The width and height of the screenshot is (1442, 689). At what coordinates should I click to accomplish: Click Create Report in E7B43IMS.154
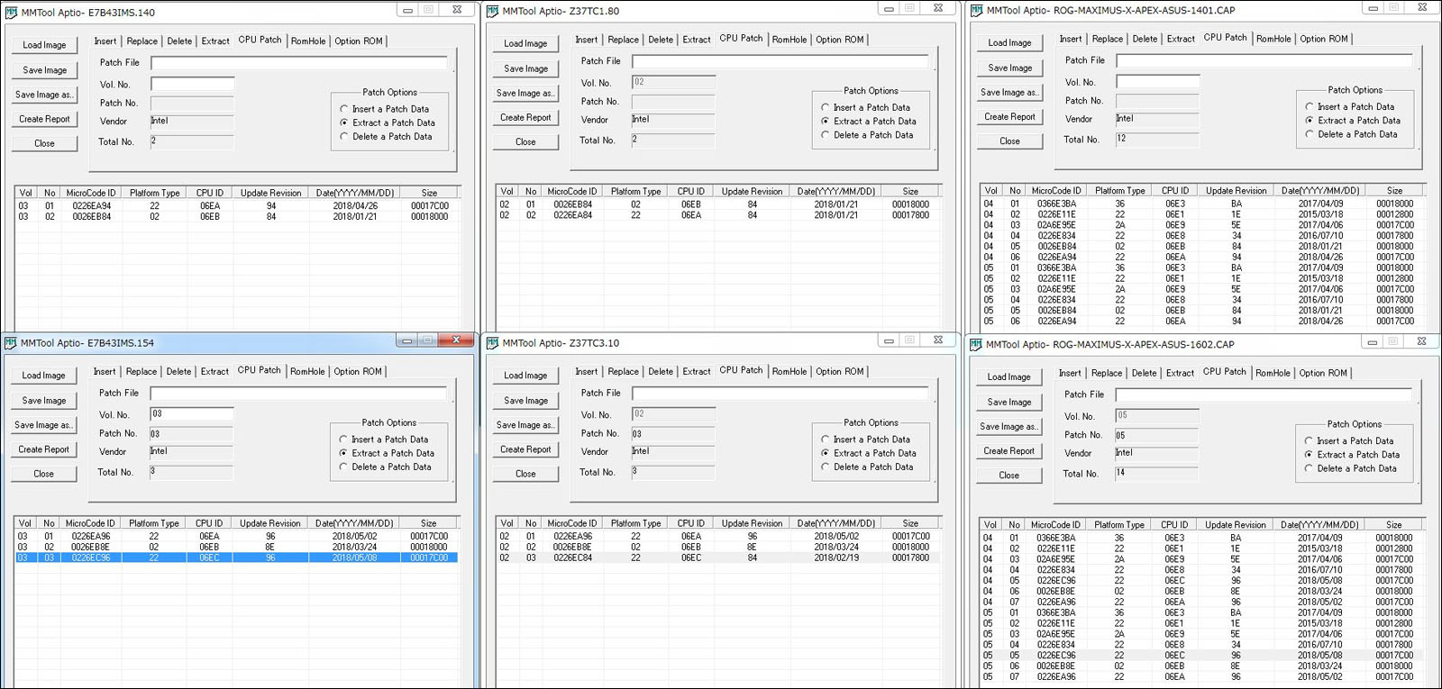(43, 449)
